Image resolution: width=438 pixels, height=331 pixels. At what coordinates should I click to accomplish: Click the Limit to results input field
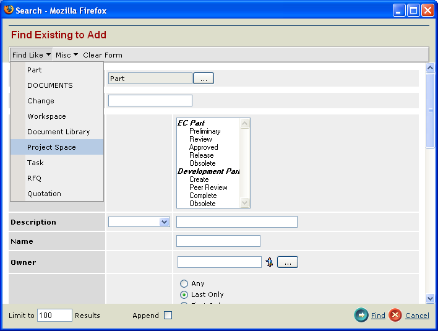54,316
